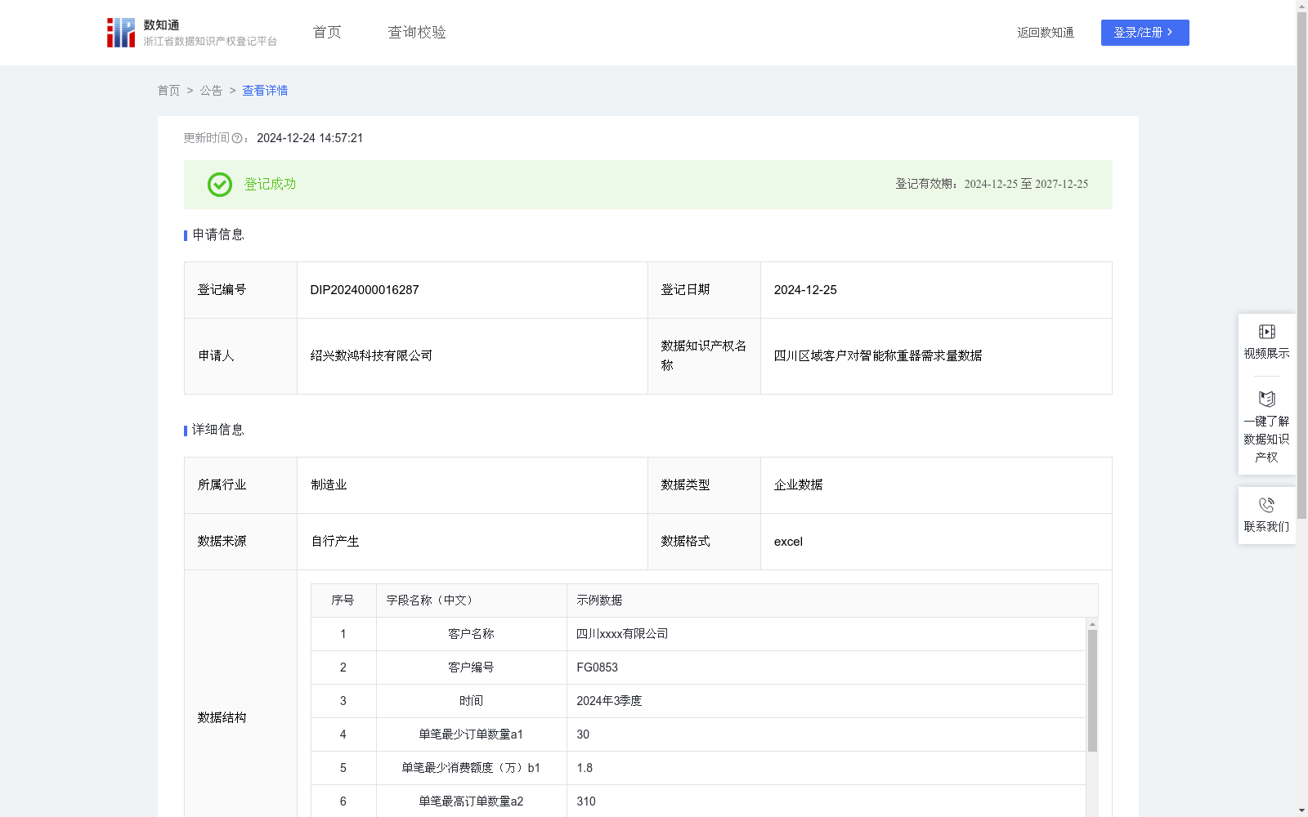Click the 返回数知通 link
The height and width of the screenshot is (817, 1308).
coord(1046,33)
